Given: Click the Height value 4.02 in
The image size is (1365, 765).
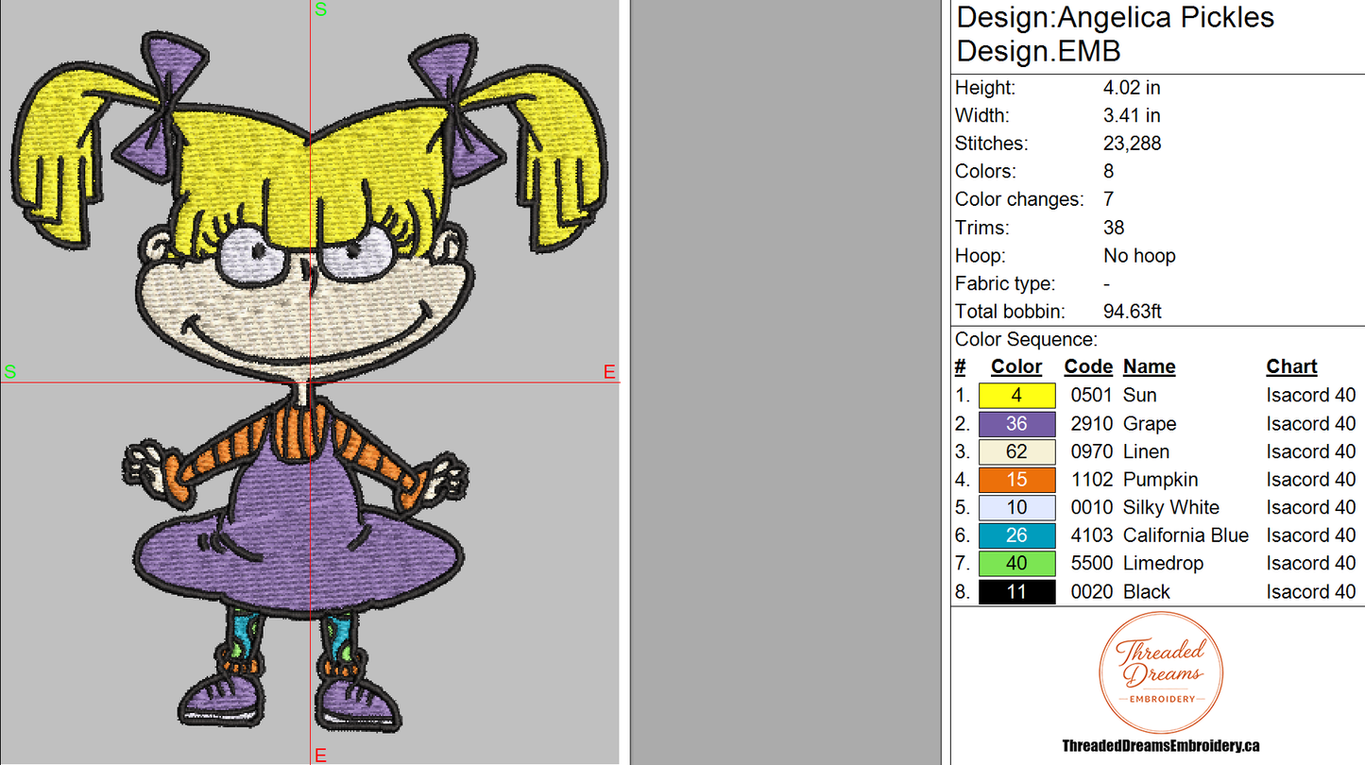Looking at the screenshot, I should 1132,88.
